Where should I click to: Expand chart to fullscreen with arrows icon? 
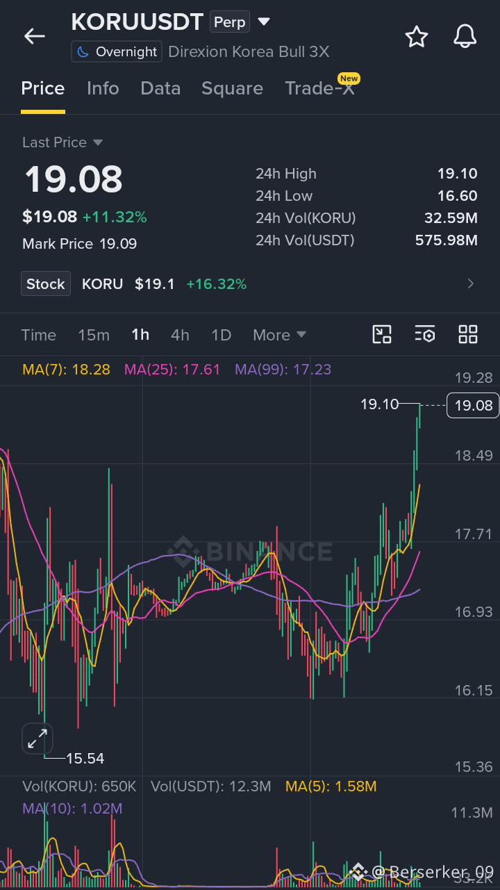coord(37,739)
